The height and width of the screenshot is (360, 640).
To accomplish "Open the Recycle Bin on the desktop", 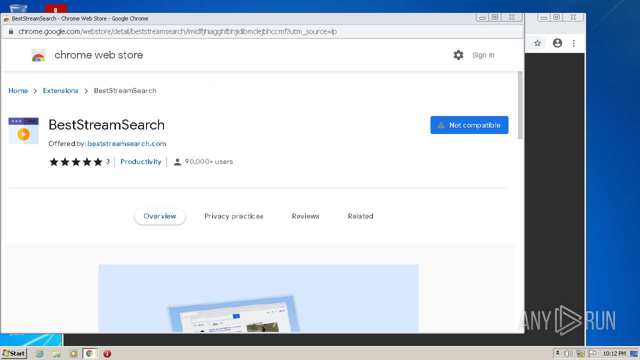I will click(18, 8).
